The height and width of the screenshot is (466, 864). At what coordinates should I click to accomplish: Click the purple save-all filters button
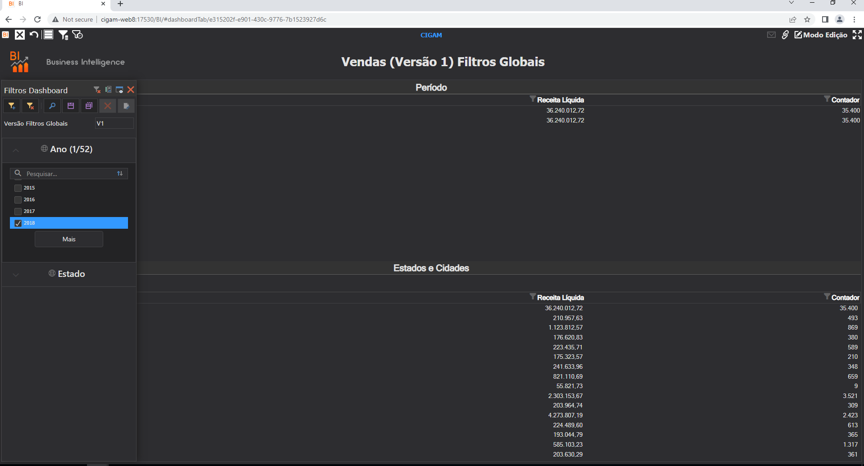(x=89, y=106)
